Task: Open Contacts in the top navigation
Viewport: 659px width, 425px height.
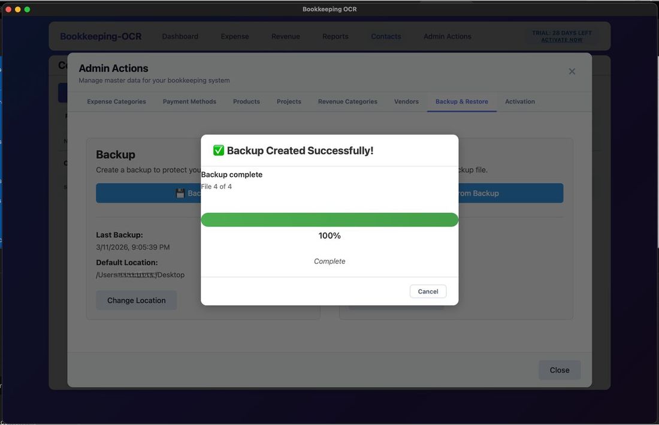Action: pyautogui.click(x=386, y=37)
